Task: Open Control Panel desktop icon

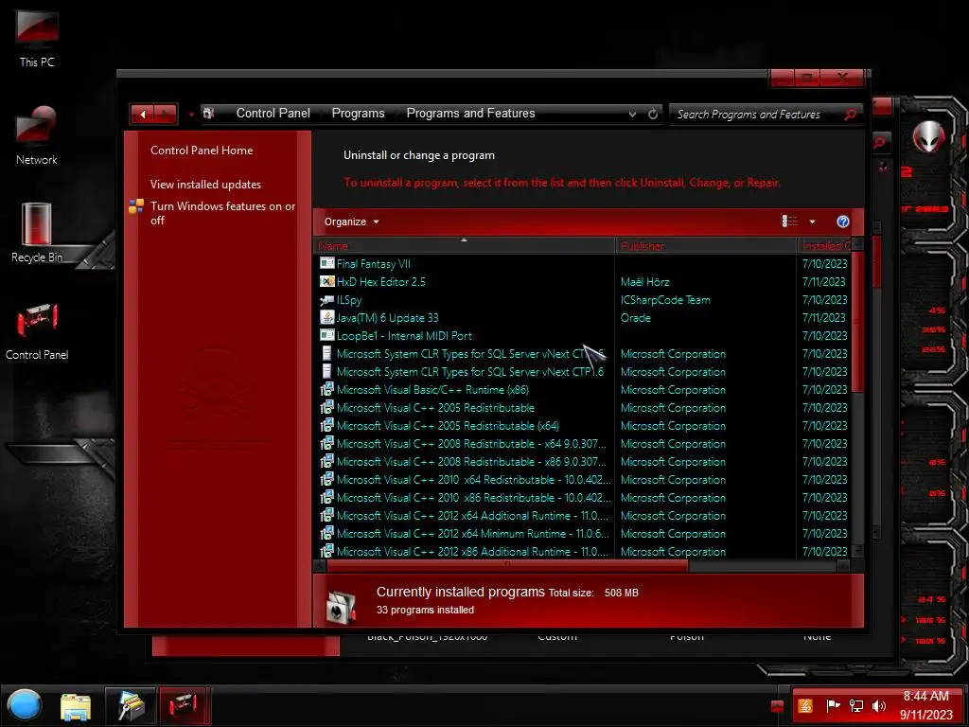Action: tap(37, 330)
